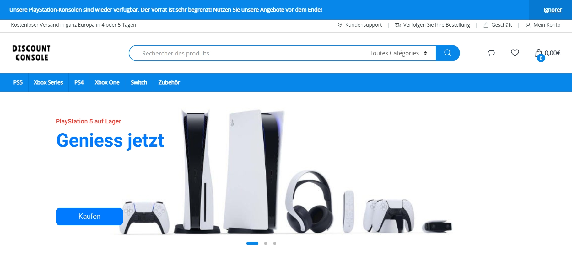The height and width of the screenshot is (257, 572).
Task: Open the Xbox Series menu item
Action: point(48,82)
